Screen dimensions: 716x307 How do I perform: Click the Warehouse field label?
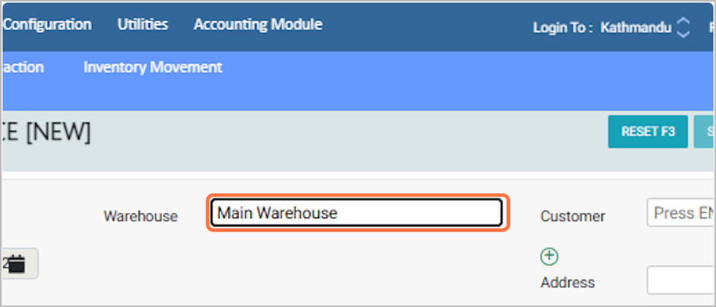tap(140, 216)
